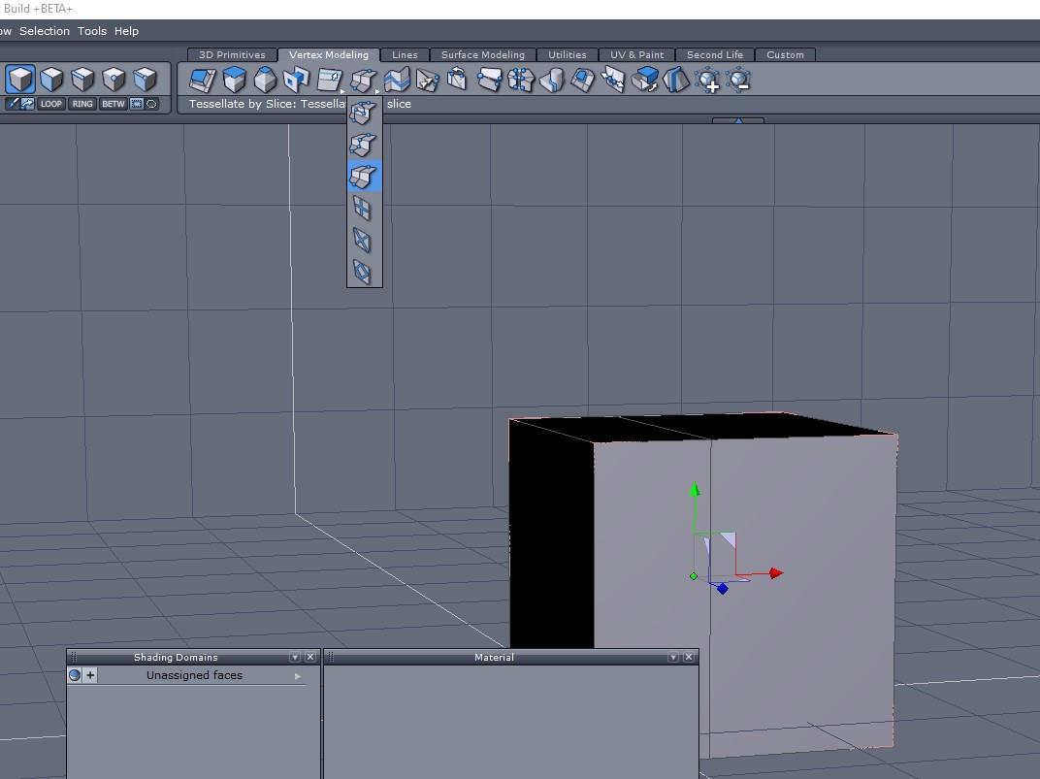
Task: Select the whole-object selection cube icon
Action: [x=20, y=80]
